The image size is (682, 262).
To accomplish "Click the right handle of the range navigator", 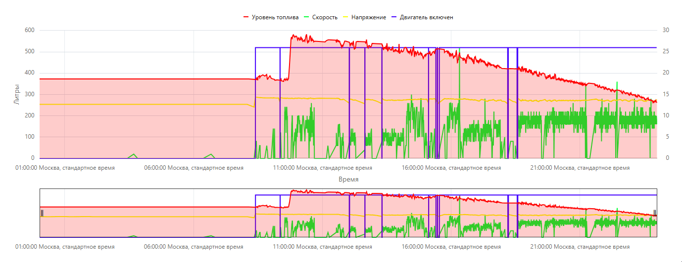I will tap(654, 213).
